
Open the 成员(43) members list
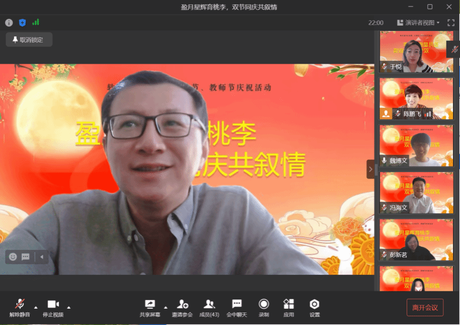pyautogui.click(x=209, y=308)
